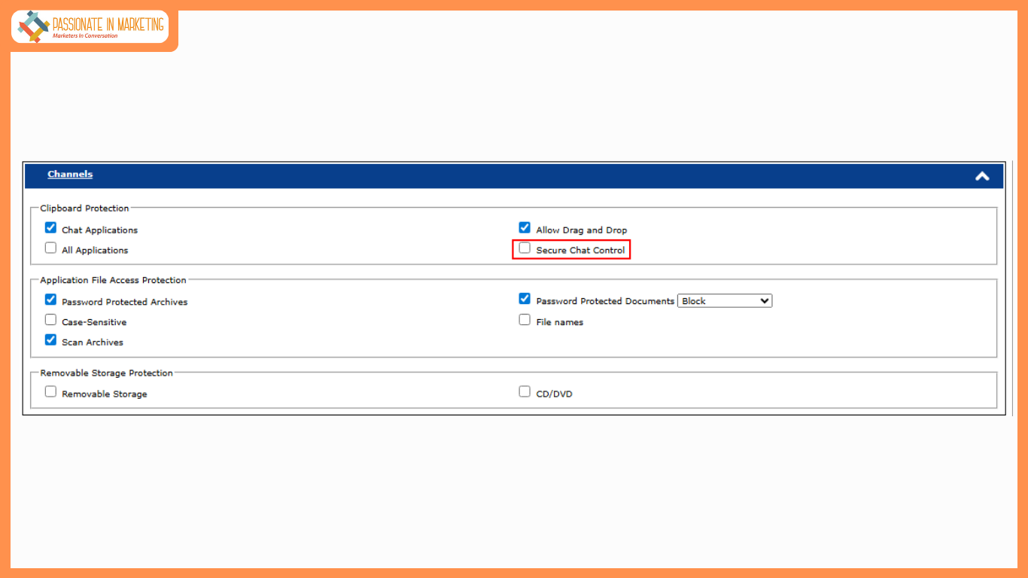Enable the Case-Sensitive checkbox
The image size is (1028, 578).
point(50,320)
